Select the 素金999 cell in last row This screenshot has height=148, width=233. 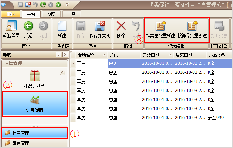[x=220, y=118]
